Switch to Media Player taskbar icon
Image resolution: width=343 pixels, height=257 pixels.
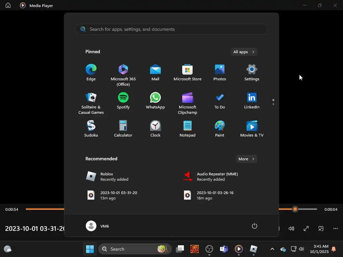click(238, 249)
